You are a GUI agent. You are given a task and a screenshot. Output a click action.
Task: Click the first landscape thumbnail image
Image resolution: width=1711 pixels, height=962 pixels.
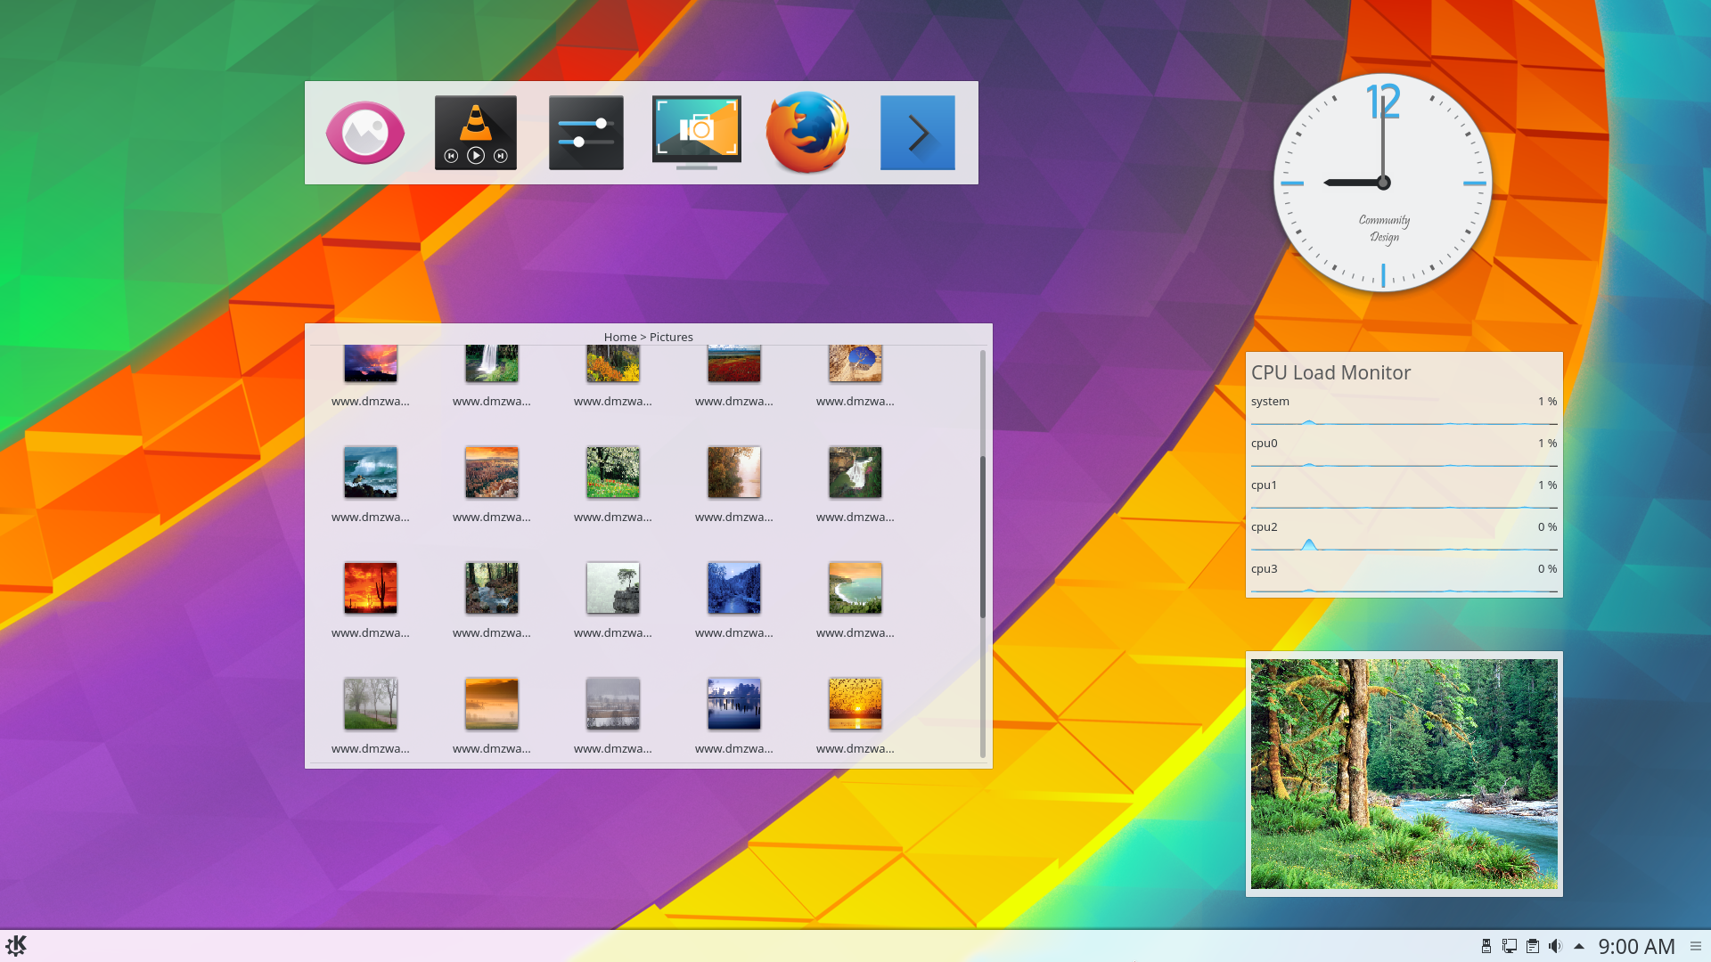point(369,361)
